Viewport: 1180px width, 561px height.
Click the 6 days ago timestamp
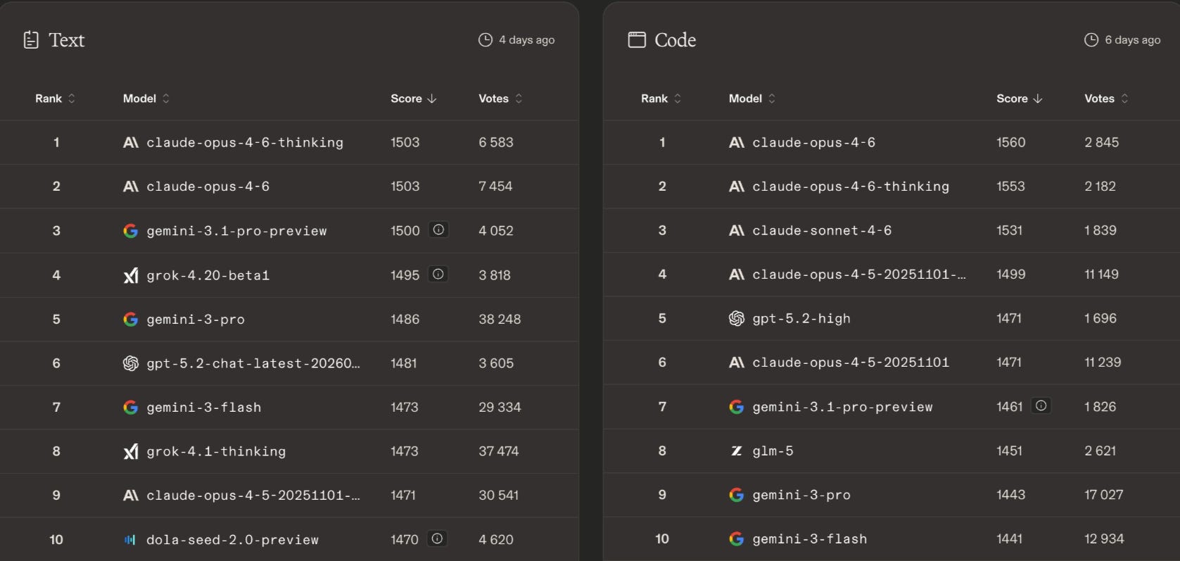click(1133, 40)
